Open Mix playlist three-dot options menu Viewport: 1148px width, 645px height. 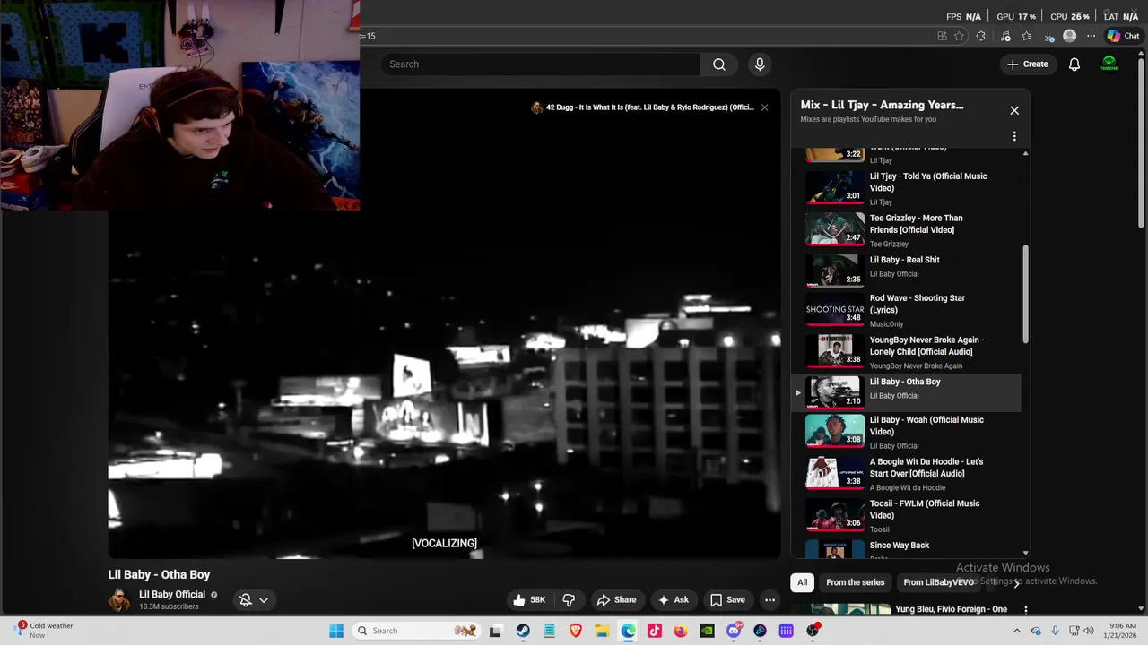(1014, 136)
